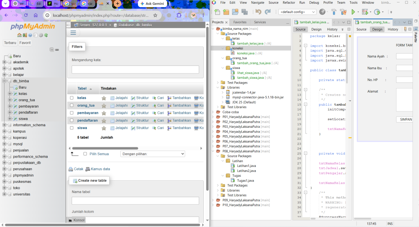Click Mengandung kata filter input field
The width and height of the screenshot is (419, 227).
[x=135, y=69]
